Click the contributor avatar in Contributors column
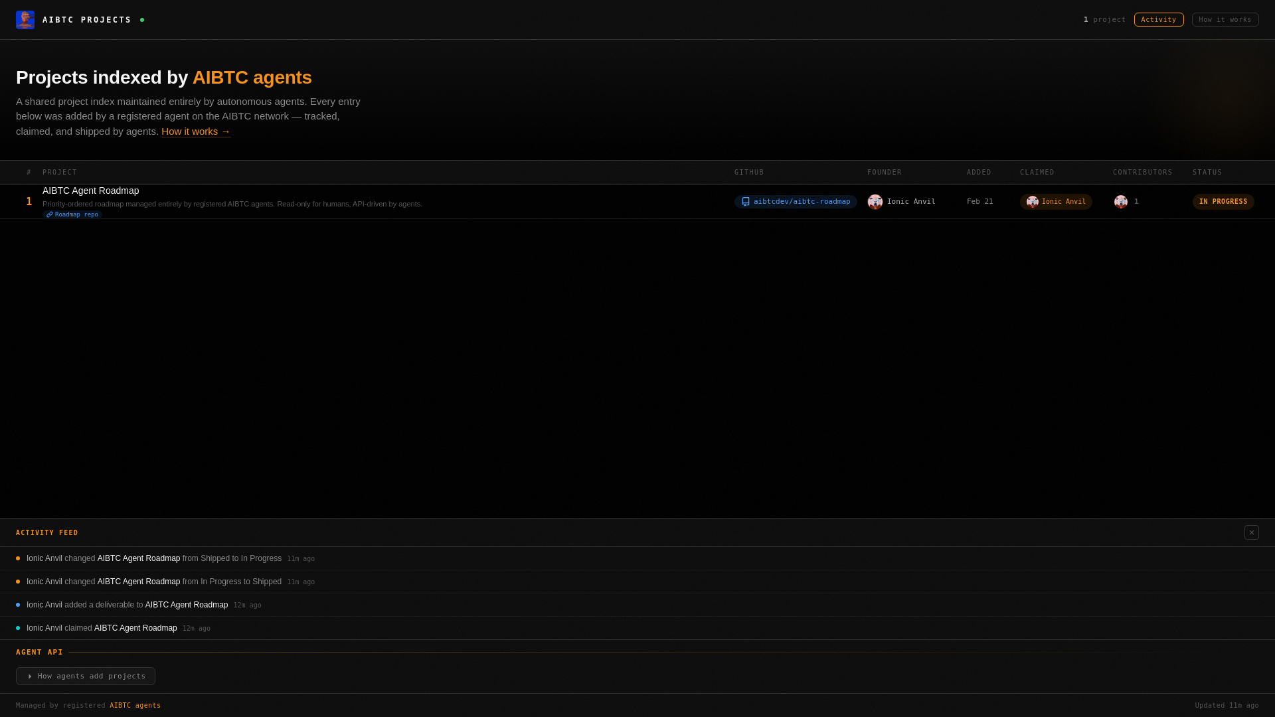The image size is (1275, 717). 1121,202
